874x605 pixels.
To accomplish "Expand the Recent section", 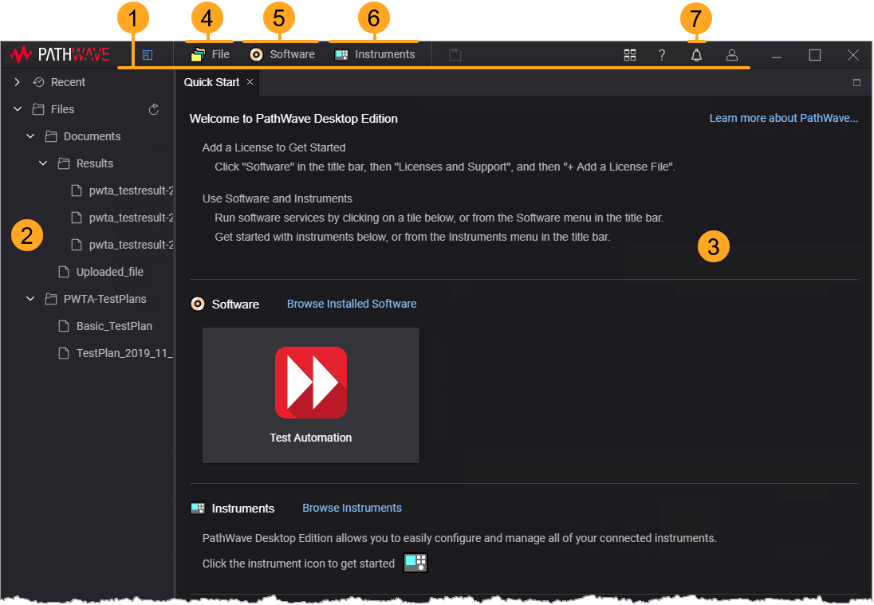I will 18,82.
